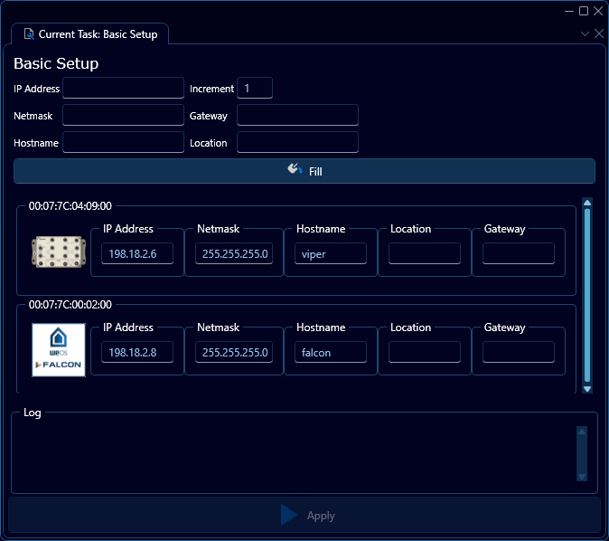Click the top IP Address input field
Image resolution: width=609 pixels, height=541 pixels.
(x=123, y=88)
